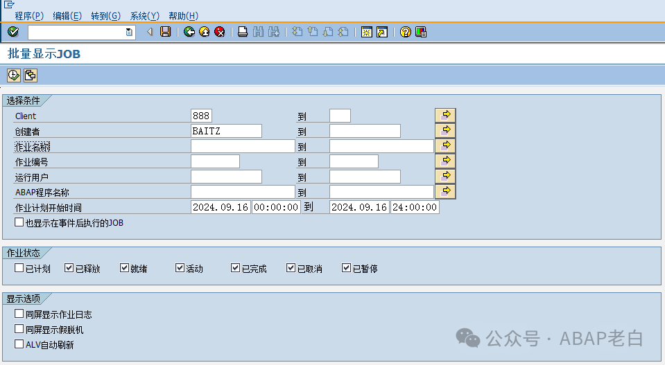Click the Help question mark icon

(406, 32)
